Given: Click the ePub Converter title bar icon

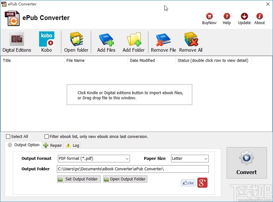Looking at the screenshot, I should point(3,4).
